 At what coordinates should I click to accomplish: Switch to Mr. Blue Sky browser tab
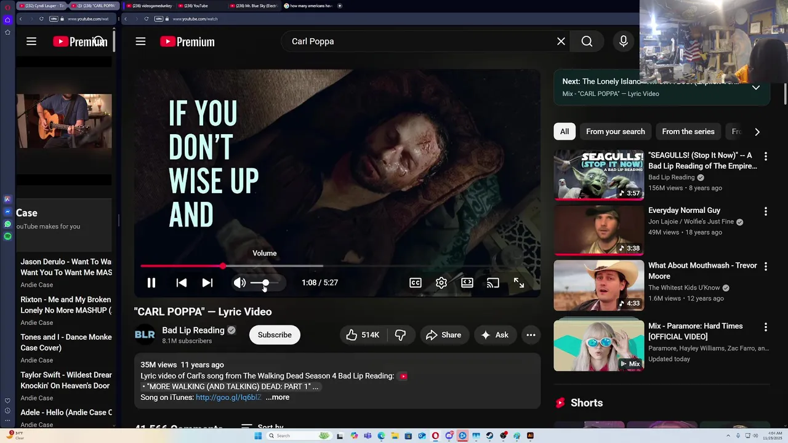click(254, 6)
